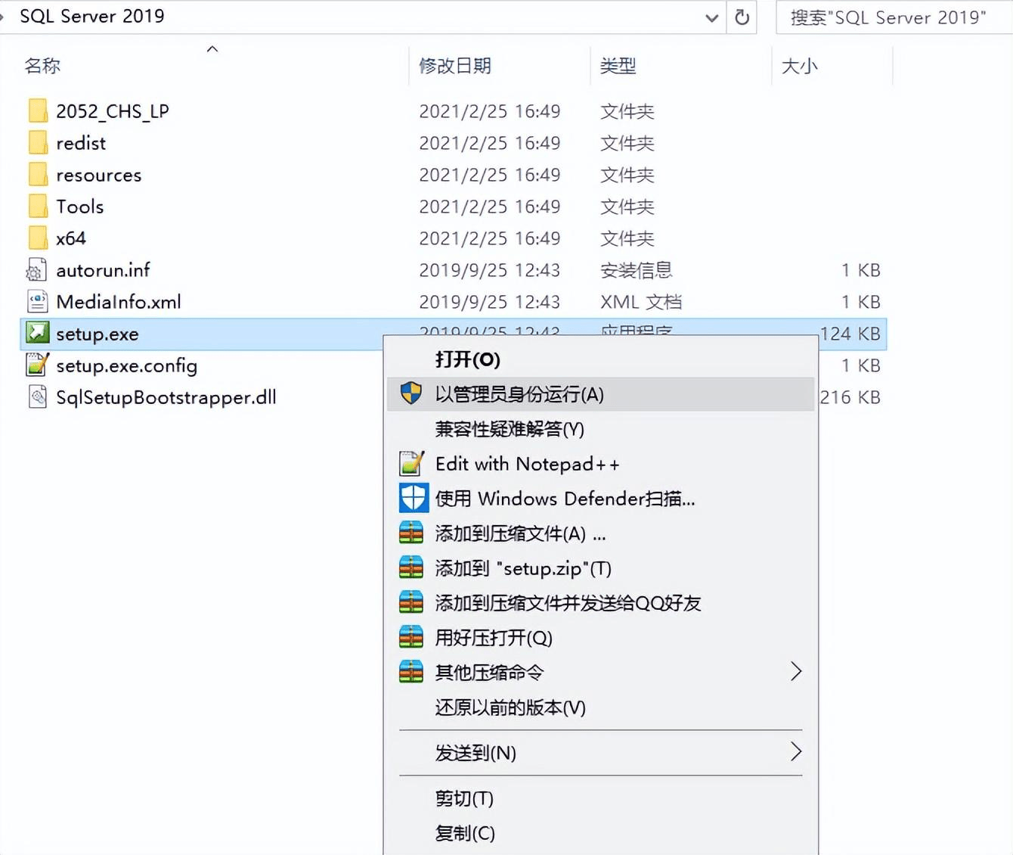Click archive icon beside 其他压缩命令

[411, 672]
